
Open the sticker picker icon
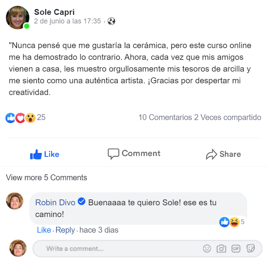point(251,248)
